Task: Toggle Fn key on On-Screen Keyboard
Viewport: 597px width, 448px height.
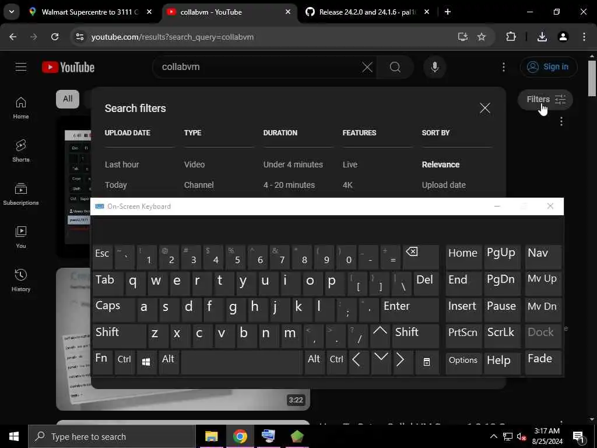Action: coord(103,362)
